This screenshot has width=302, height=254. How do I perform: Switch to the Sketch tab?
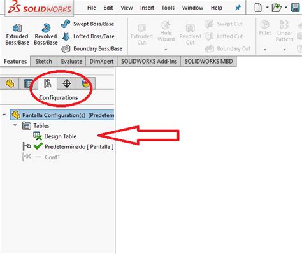[x=43, y=62]
